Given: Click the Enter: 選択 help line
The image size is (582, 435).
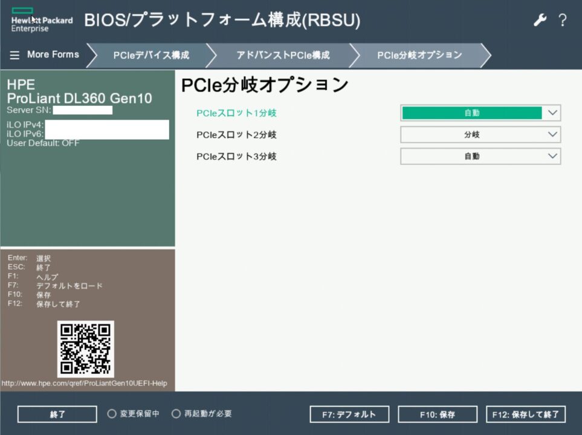Looking at the screenshot, I should click(x=29, y=258).
